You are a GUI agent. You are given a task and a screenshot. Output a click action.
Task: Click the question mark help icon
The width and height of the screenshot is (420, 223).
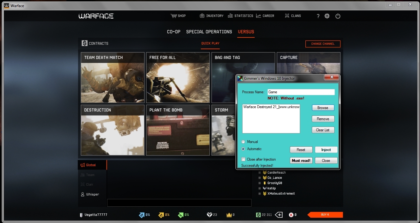pos(318,16)
